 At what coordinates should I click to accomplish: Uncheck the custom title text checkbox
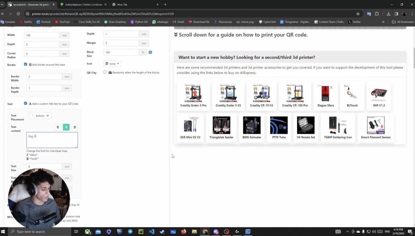pos(26,103)
